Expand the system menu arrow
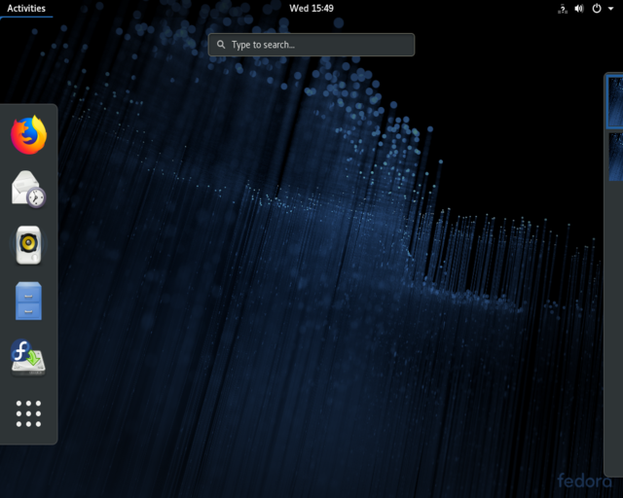The width and height of the screenshot is (623, 498). [x=610, y=9]
